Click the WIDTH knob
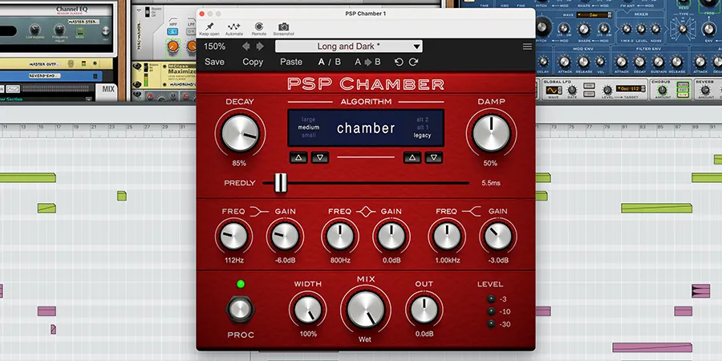This screenshot has width=722, height=361. [308, 309]
